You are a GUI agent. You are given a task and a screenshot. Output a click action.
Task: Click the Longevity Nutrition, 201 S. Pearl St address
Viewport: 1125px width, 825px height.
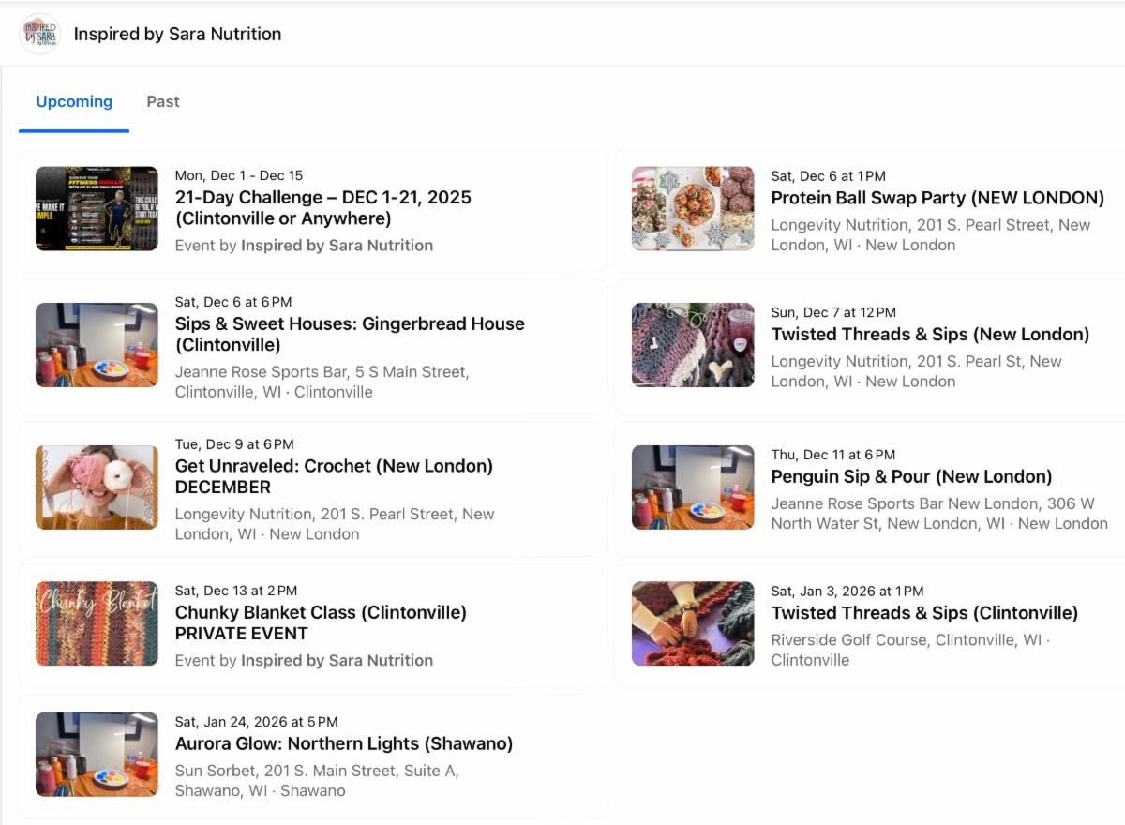(x=916, y=371)
